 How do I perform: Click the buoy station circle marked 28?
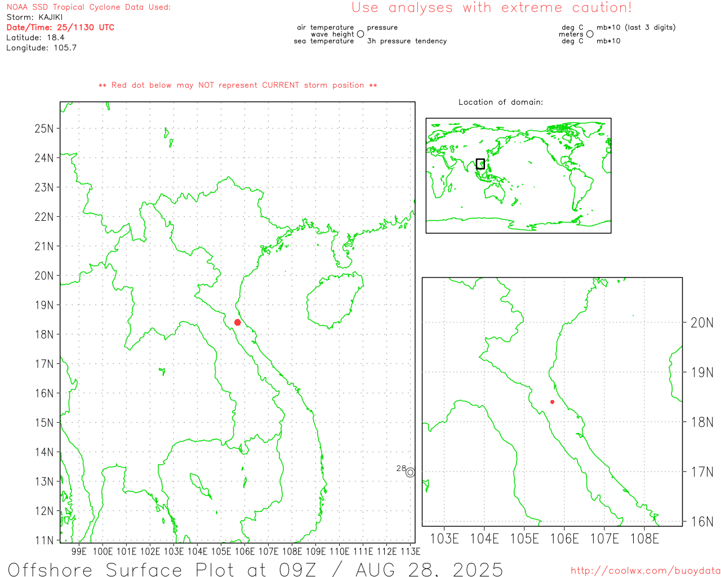coord(410,472)
